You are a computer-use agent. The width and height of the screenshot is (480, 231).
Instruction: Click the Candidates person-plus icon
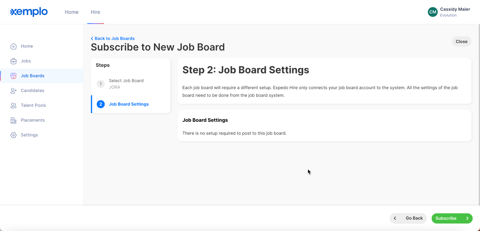pos(13,90)
